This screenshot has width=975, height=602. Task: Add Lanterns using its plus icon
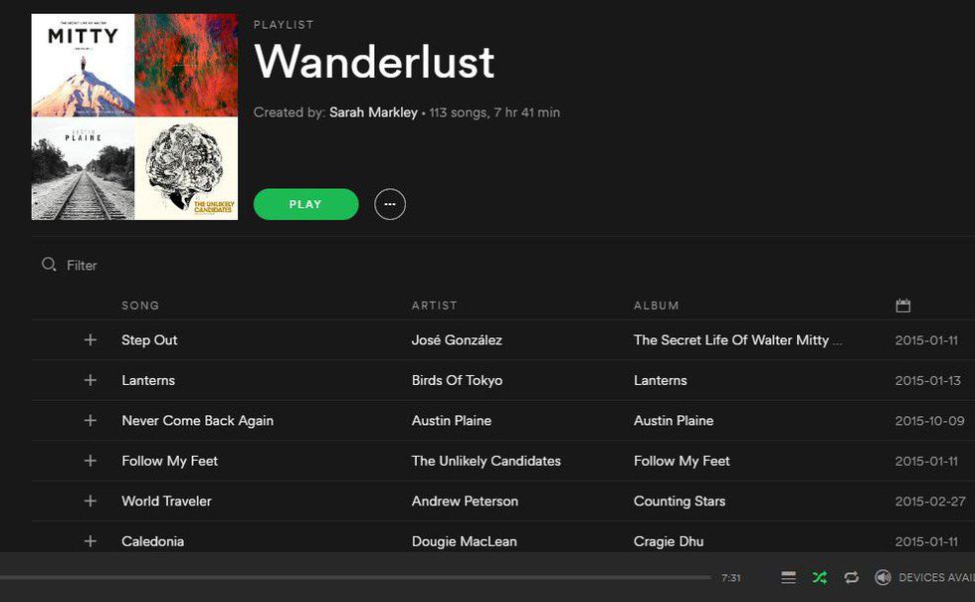[91, 380]
